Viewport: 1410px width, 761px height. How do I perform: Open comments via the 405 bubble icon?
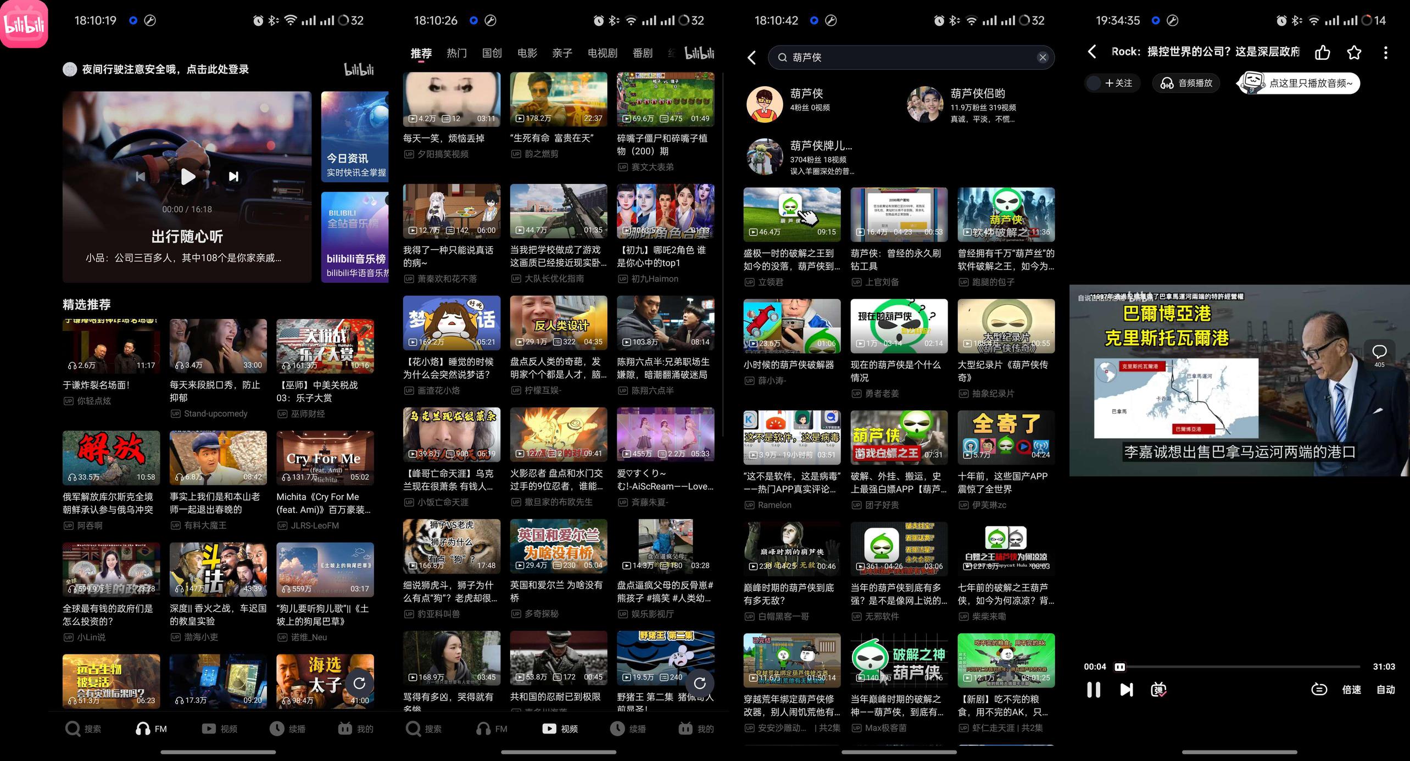(1379, 355)
